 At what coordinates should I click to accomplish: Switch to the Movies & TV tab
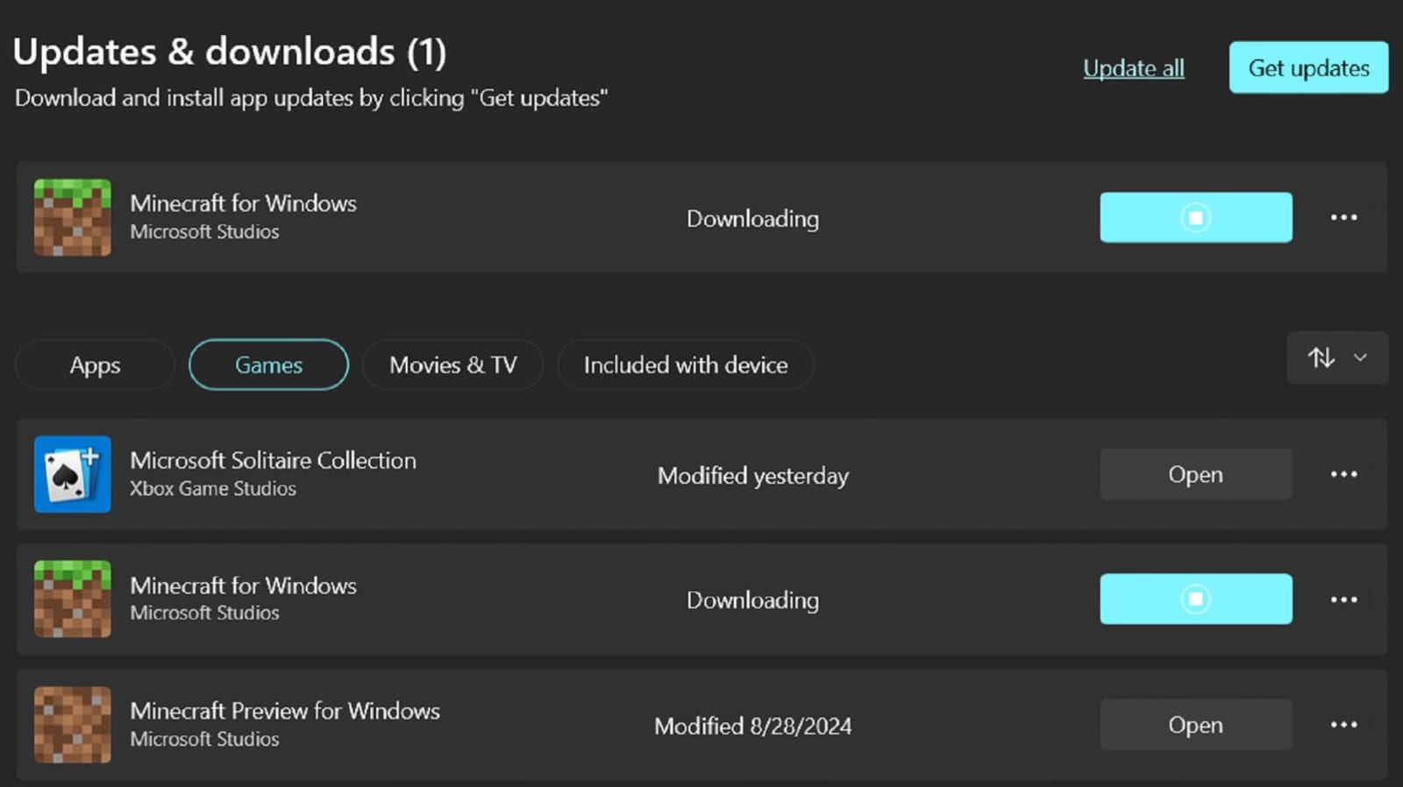[x=452, y=365]
